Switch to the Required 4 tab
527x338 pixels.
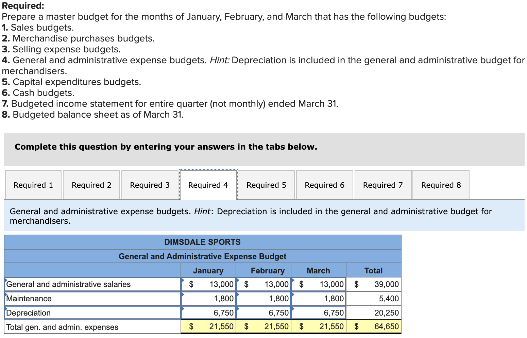pos(208,185)
